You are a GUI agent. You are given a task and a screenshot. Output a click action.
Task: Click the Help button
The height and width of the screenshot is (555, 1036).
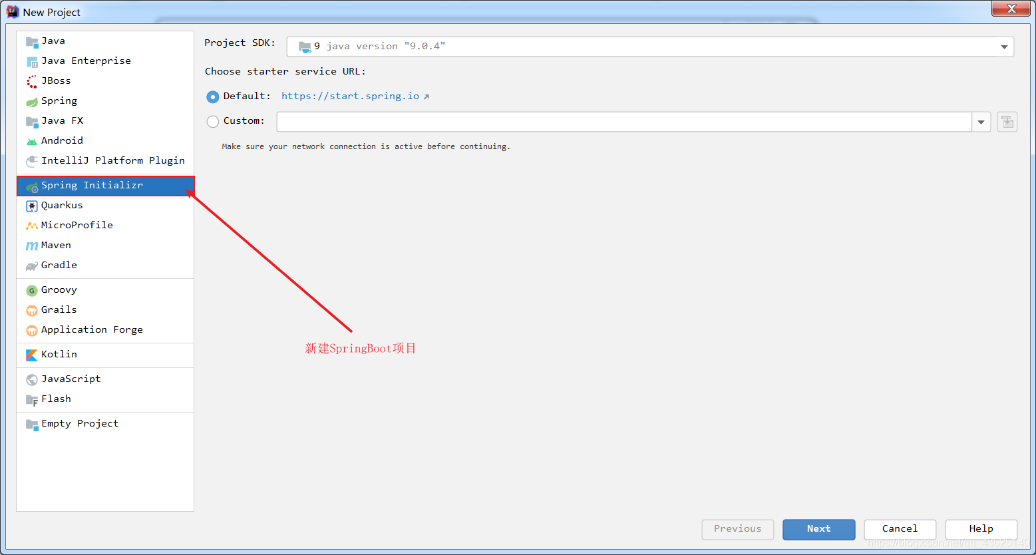pos(981,529)
